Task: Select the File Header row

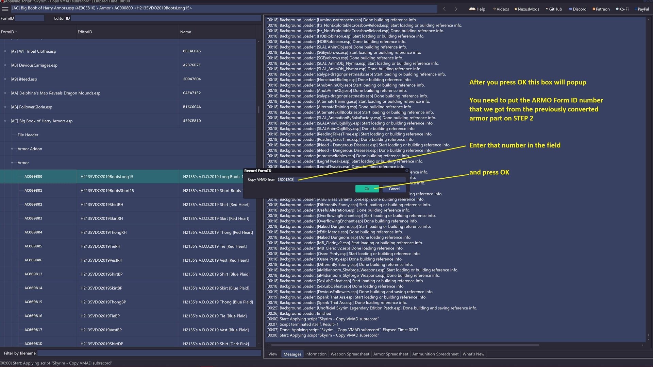Action: (x=128, y=135)
